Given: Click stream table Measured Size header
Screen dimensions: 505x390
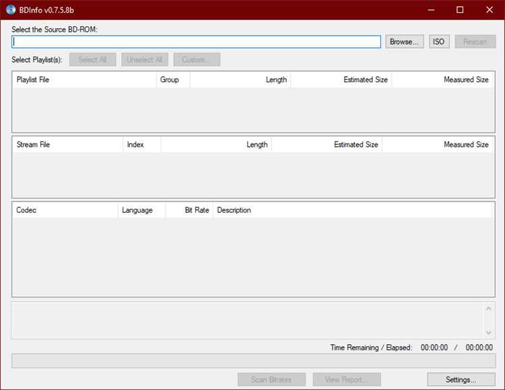Looking at the screenshot, I should 437,144.
